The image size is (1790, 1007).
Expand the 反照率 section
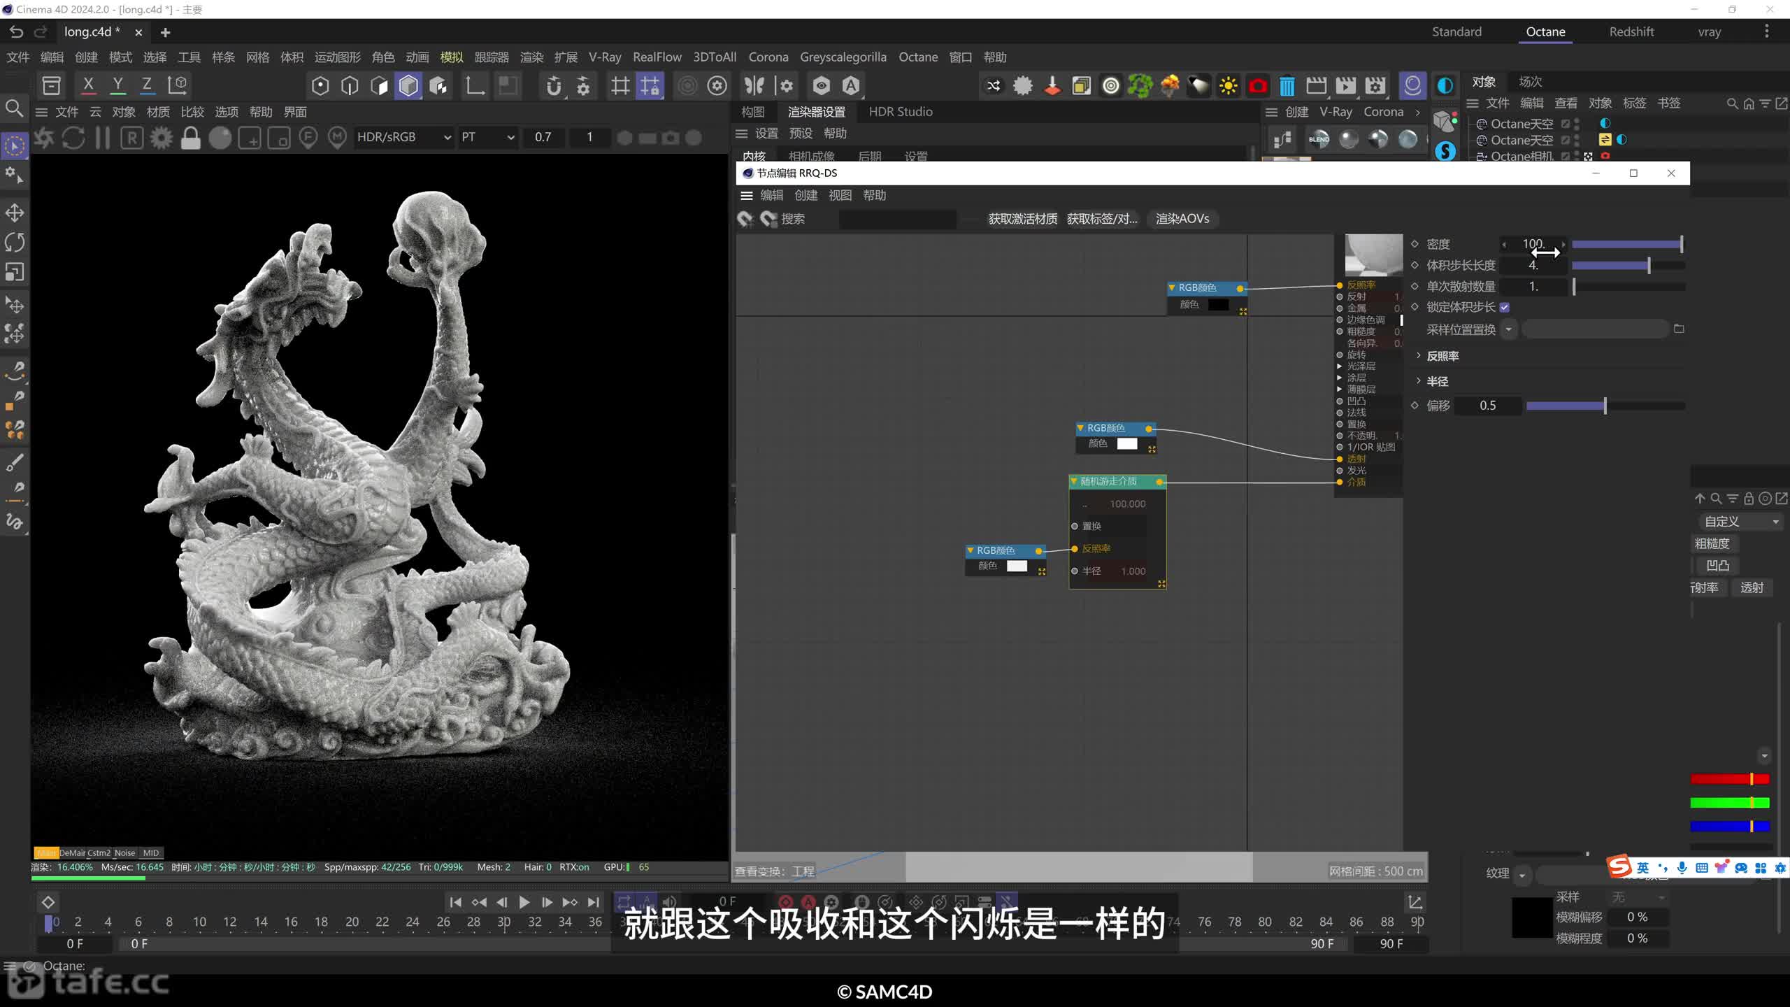click(x=1418, y=355)
